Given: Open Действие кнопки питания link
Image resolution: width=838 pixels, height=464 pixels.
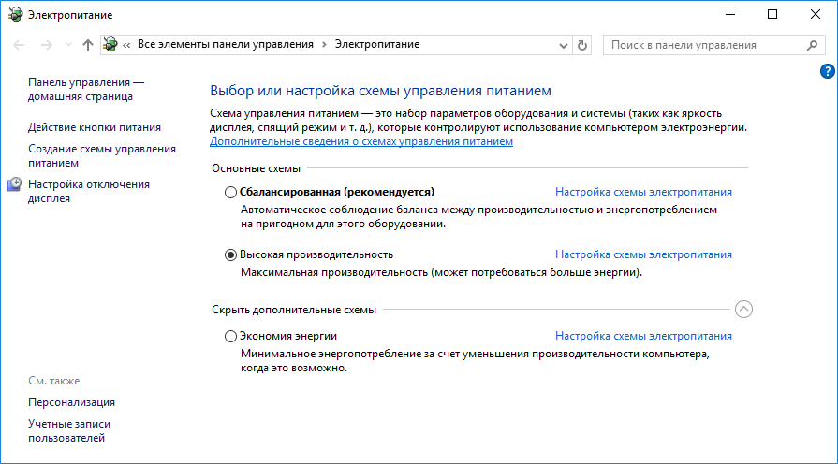Looking at the screenshot, I should click(95, 127).
